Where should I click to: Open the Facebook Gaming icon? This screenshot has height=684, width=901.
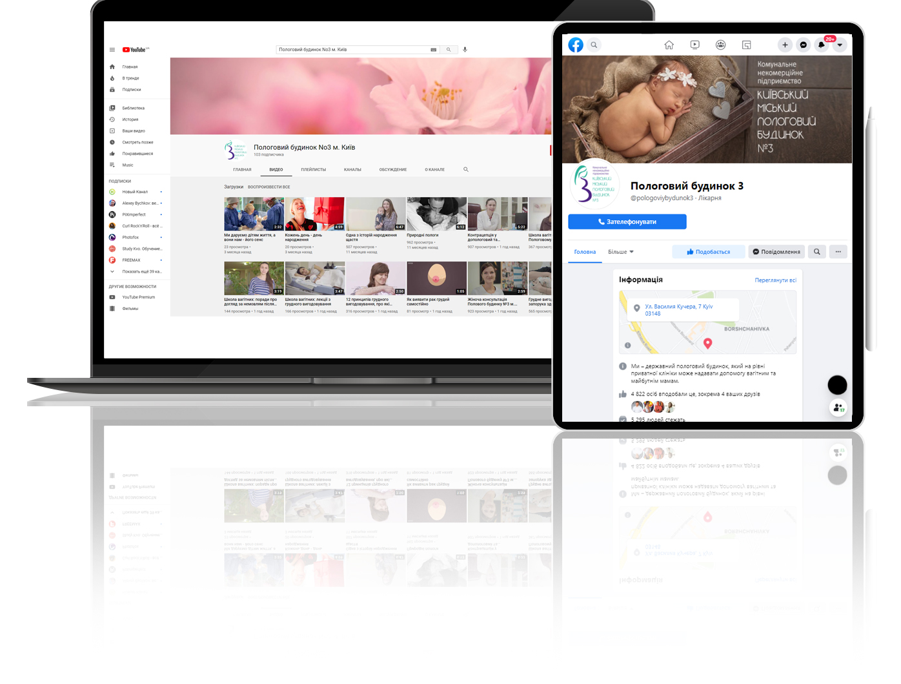746,45
